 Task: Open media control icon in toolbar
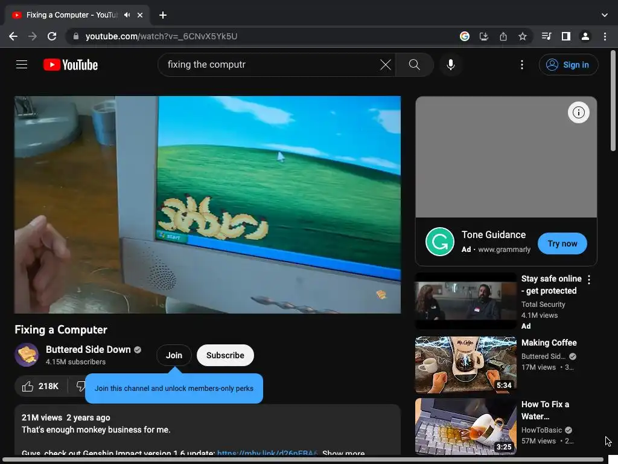click(546, 36)
